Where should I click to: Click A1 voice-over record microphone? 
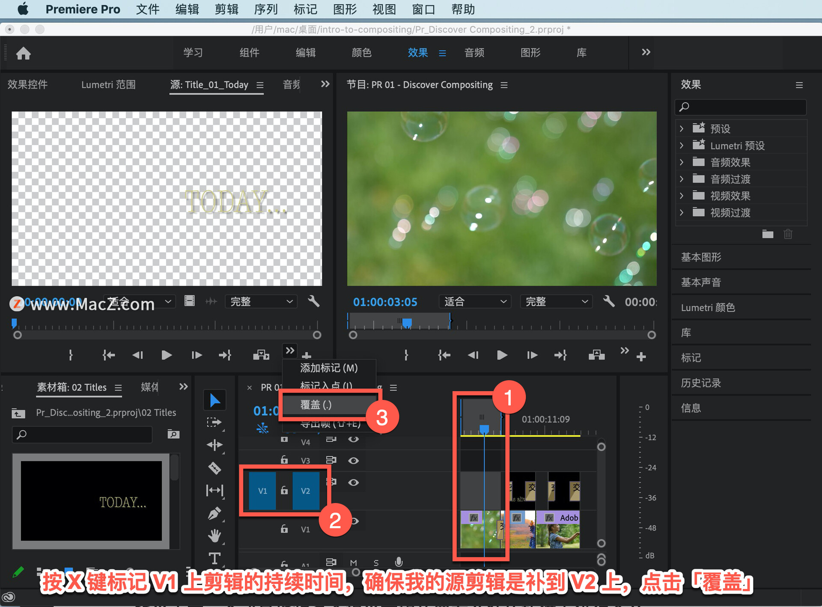(399, 562)
